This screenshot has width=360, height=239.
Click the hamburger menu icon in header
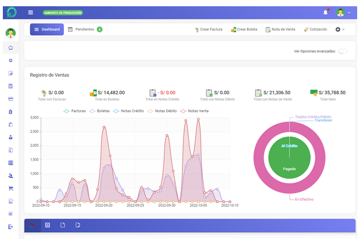click(30, 12)
